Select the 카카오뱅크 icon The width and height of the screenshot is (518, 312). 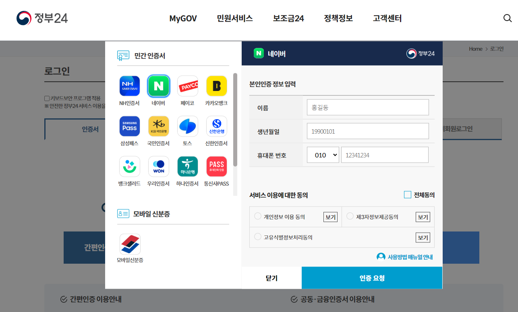(x=217, y=86)
